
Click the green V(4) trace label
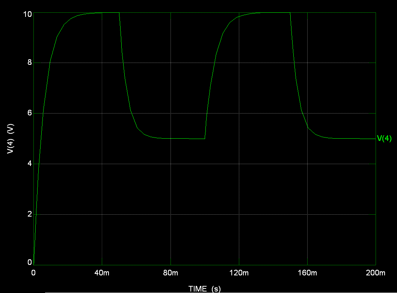click(x=384, y=138)
